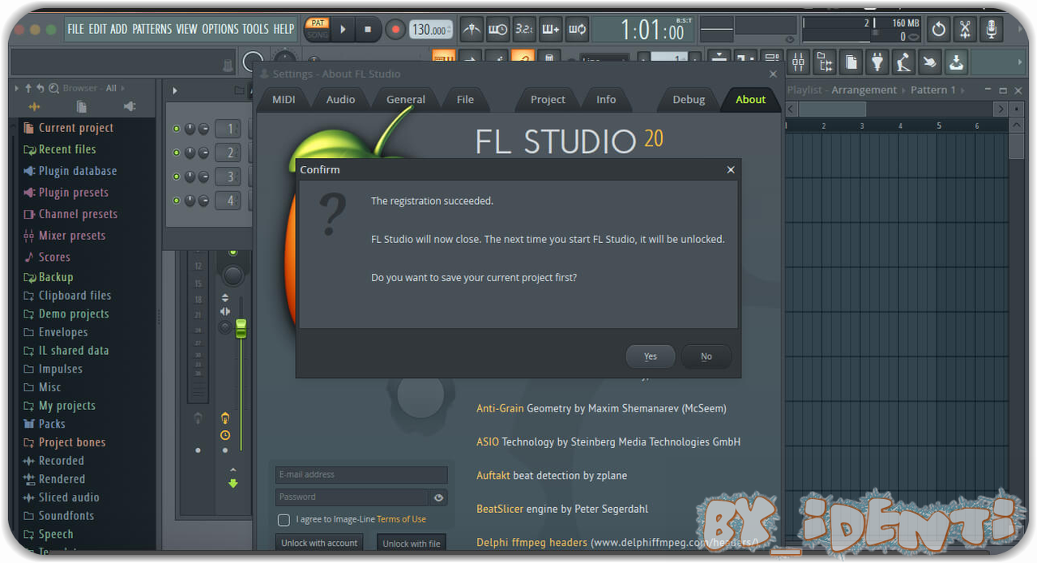This screenshot has height=563, width=1037.
Task: Toggle channel 4 green mute LED
Action: click(x=176, y=200)
